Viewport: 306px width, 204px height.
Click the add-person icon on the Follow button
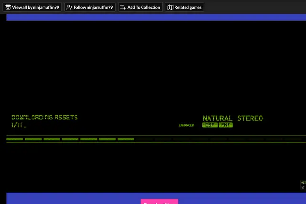click(69, 7)
